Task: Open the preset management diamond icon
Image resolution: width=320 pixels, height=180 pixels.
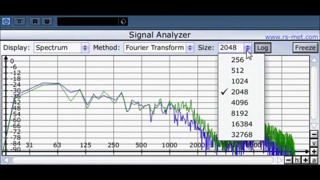Action: point(123,21)
